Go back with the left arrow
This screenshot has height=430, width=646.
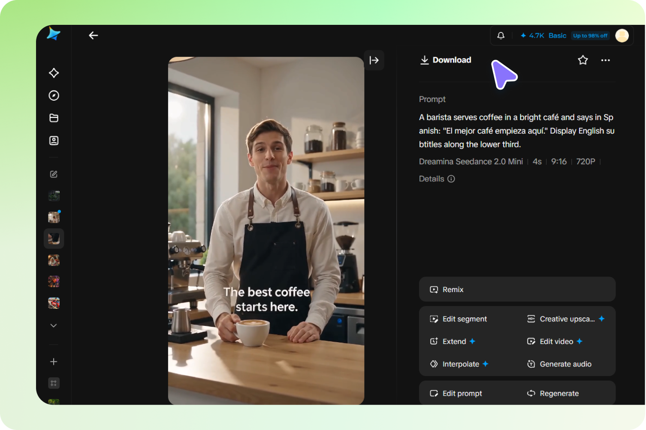point(94,36)
